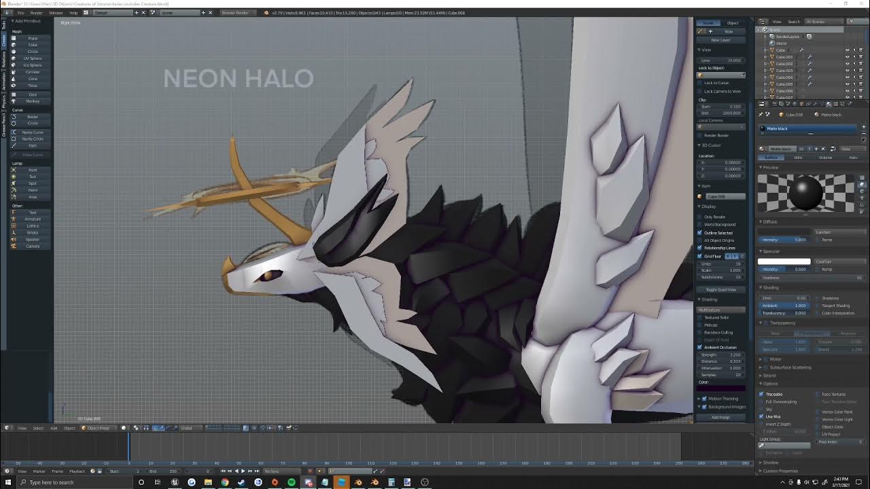Add a Bezier curve
870x489 pixels.
[32, 117]
